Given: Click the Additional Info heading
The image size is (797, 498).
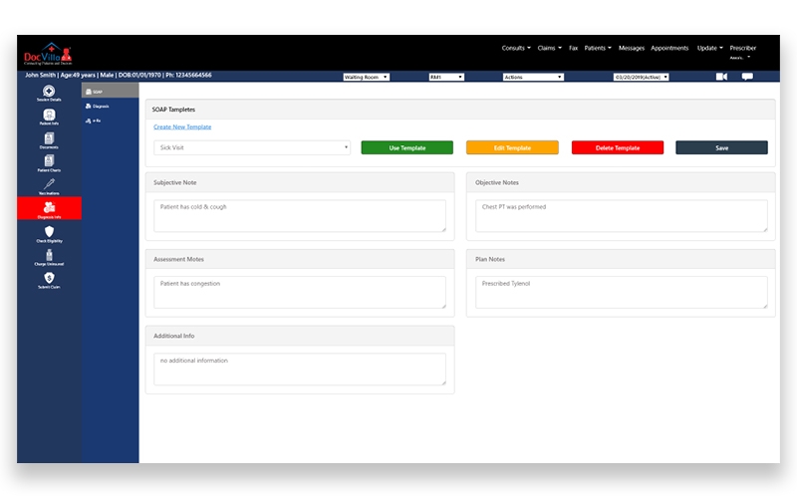Looking at the screenshot, I should point(173,336).
